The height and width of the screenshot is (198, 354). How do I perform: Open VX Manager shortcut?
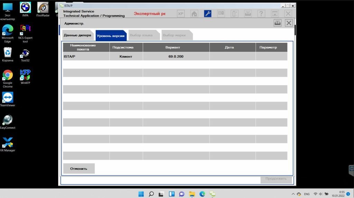coord(8,145)
